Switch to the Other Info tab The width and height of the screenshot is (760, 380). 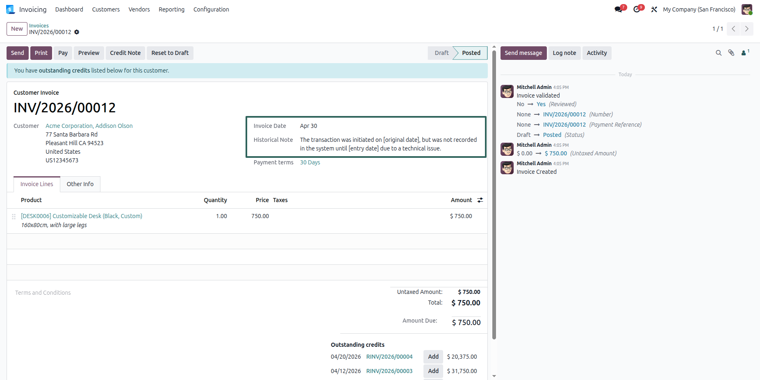click(80, 184)
